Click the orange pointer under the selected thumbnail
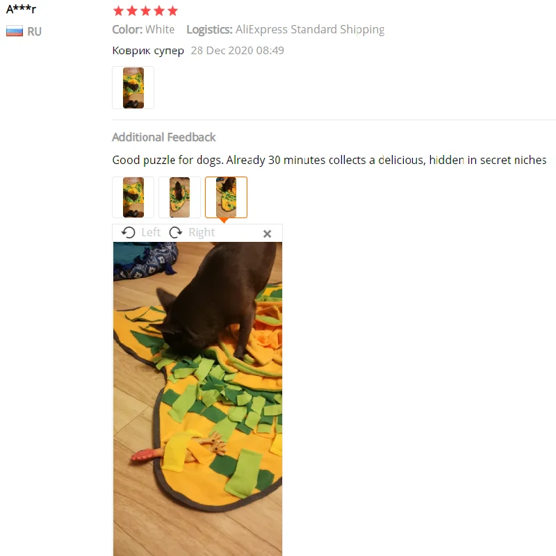The height and width of the screenshot is (556, 556). [x=224, y=220]
